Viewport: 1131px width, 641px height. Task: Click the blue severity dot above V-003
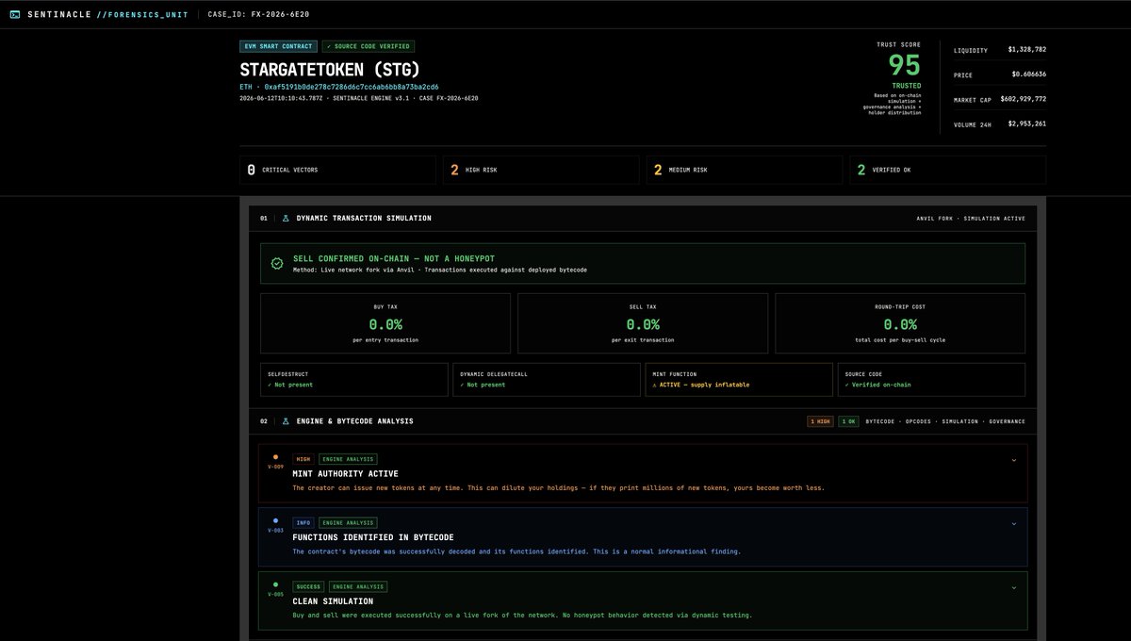pyautogui.click(x=275, y=520)
